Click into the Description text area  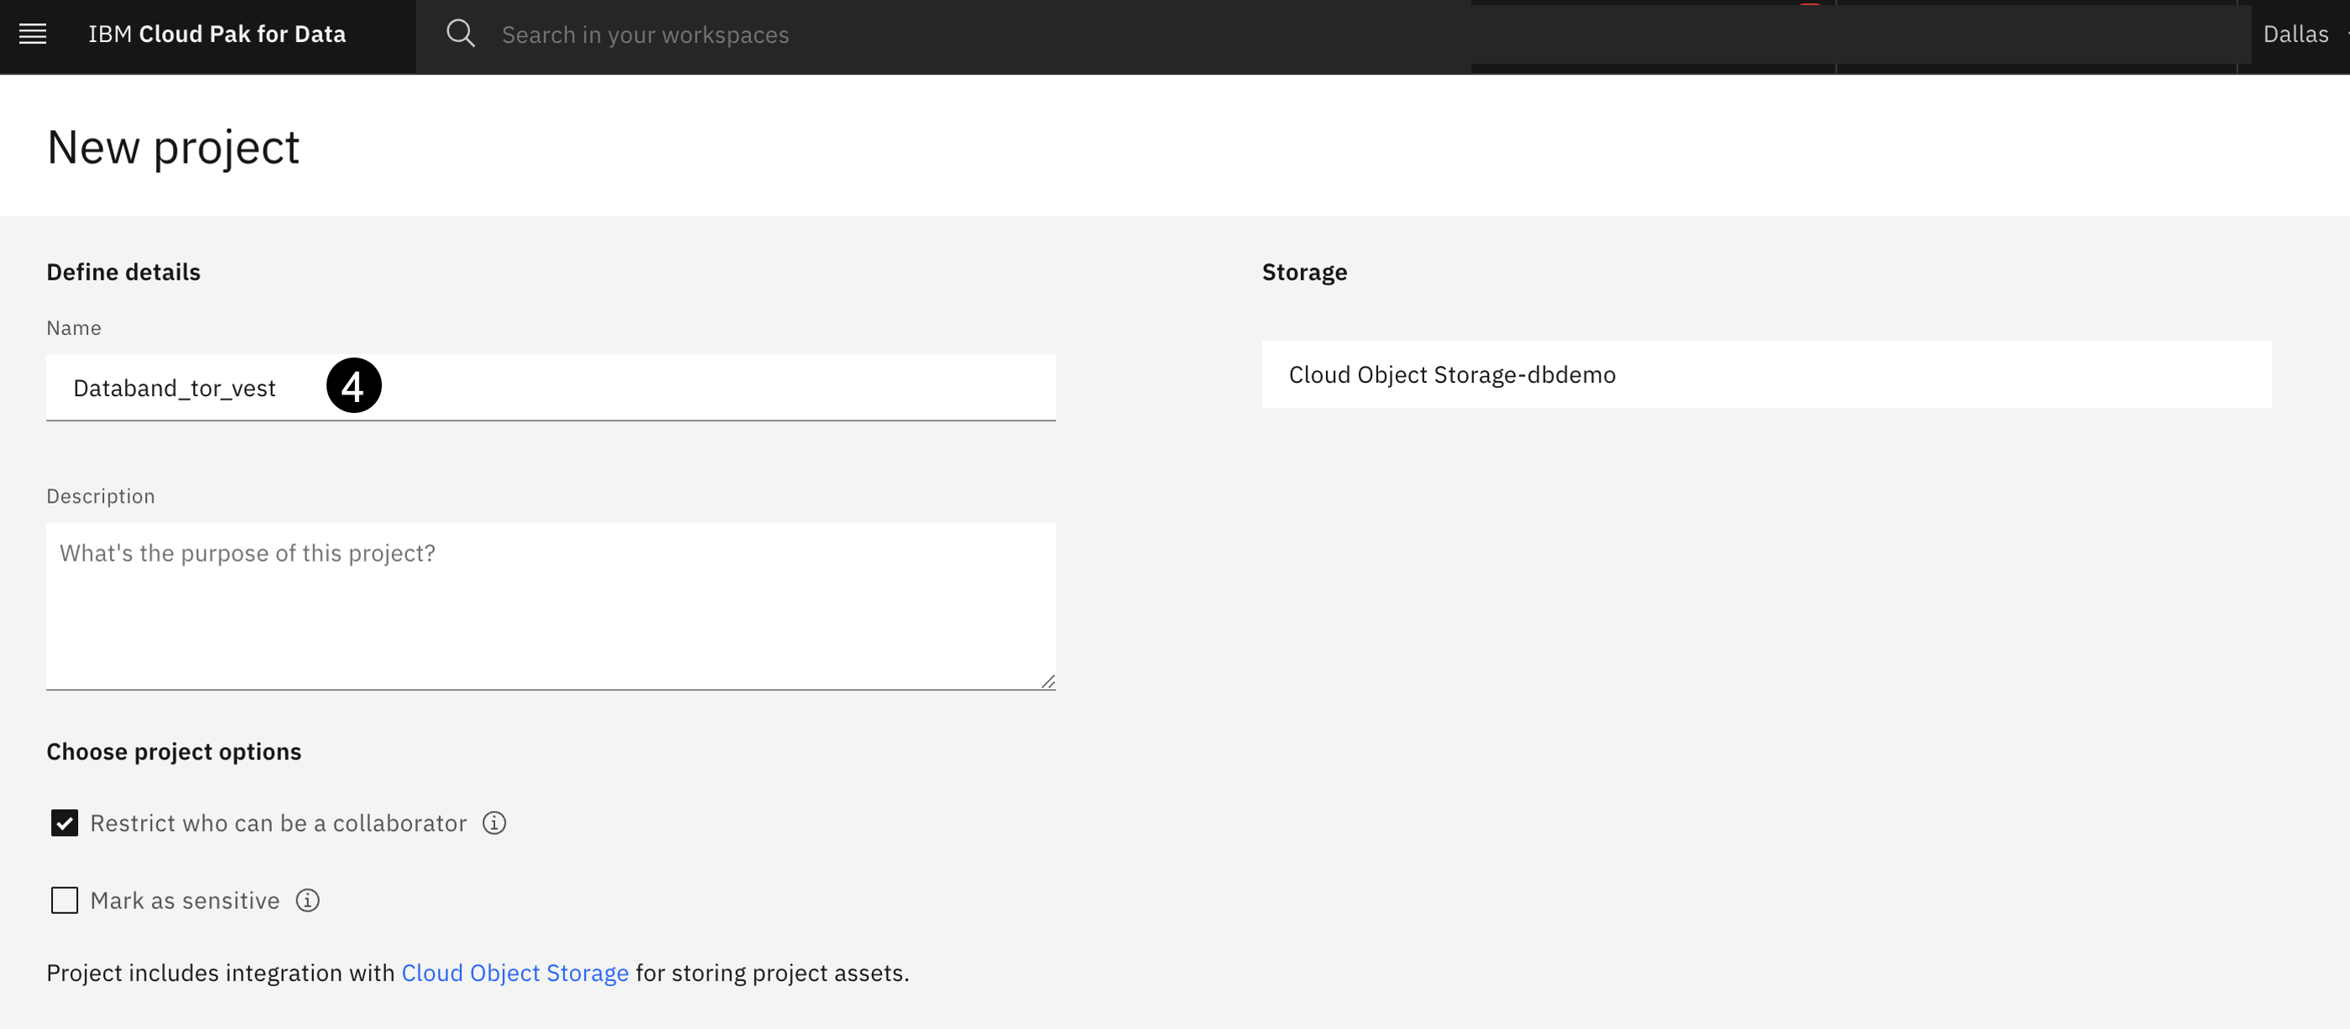(550, 605)
